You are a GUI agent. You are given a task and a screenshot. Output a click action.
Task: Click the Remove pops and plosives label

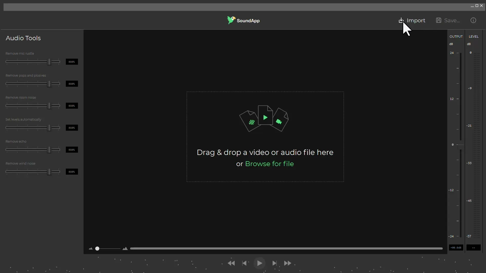pyautogui.click(x=26, y=76)
